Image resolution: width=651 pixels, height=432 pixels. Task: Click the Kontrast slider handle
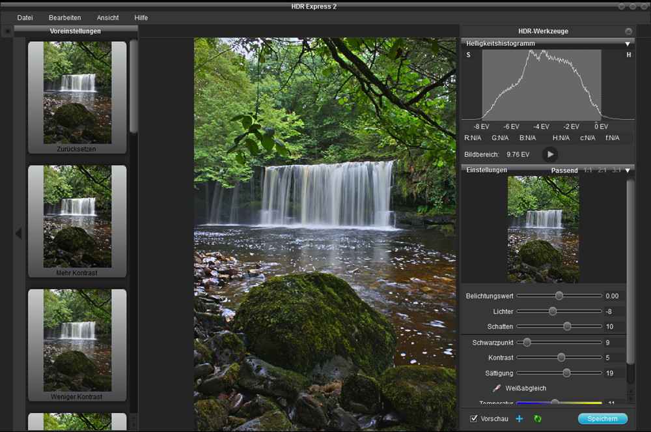(x=561, y=357)
